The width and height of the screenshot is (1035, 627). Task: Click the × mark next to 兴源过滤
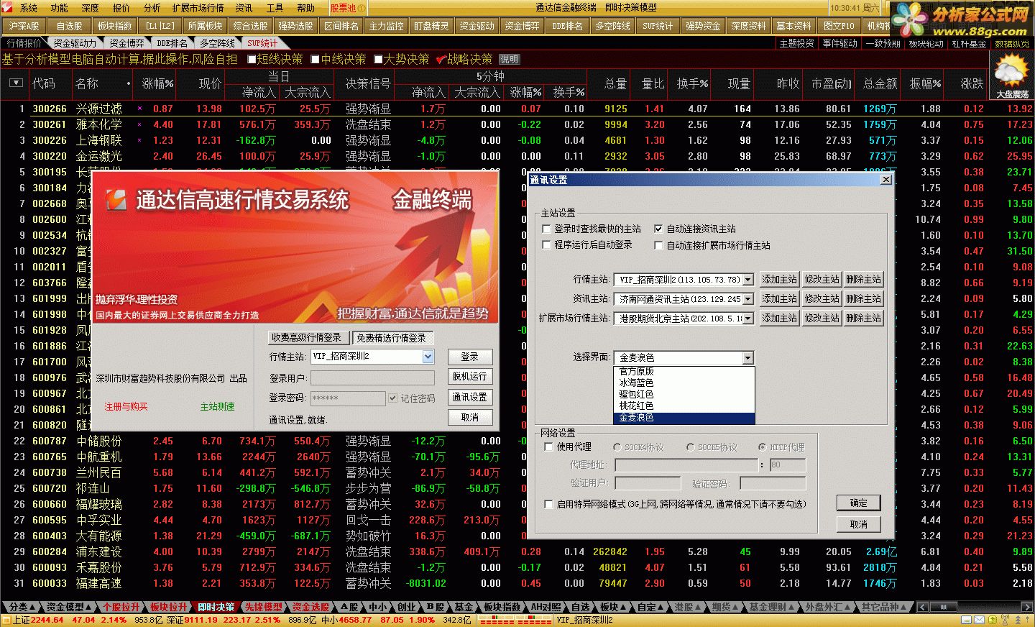tap(139, 109)
